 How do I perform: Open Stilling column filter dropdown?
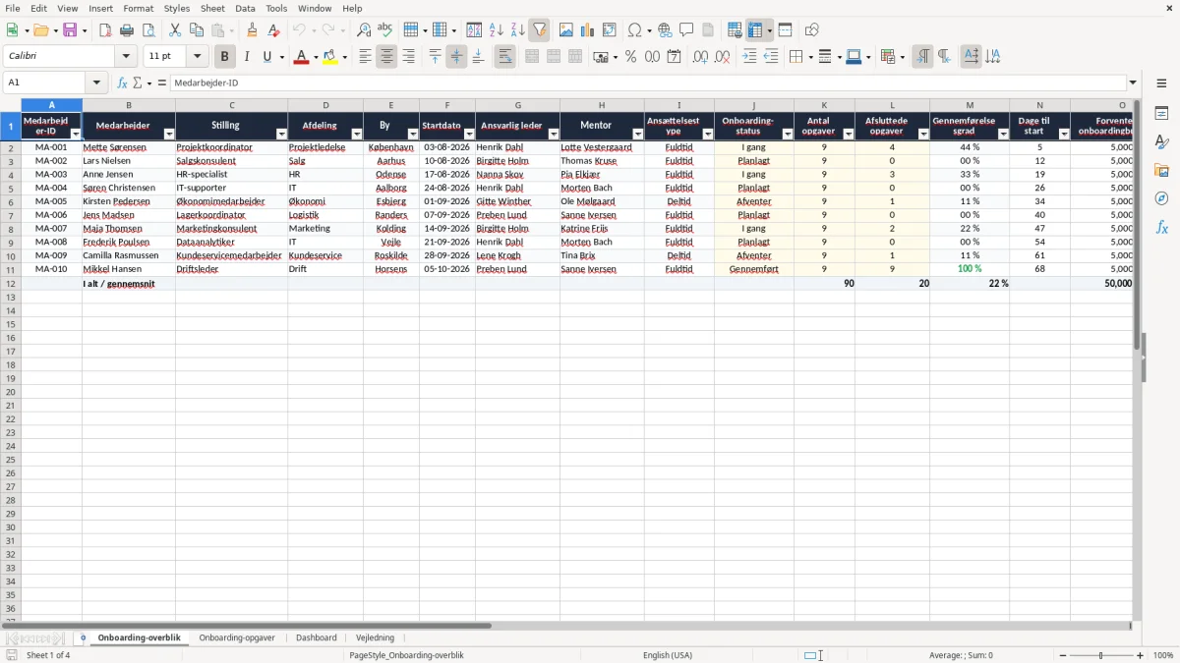[x=281, y=134]
